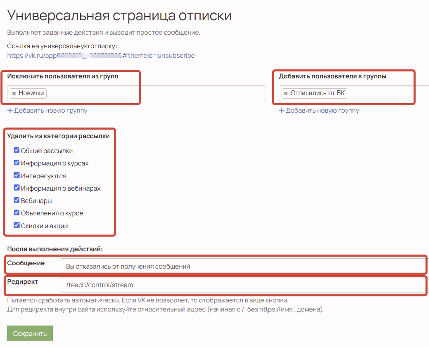This screenshot has width=429, height=347.
Task: Click Скидки и акции label text
Action: click(x=44, y=226)
